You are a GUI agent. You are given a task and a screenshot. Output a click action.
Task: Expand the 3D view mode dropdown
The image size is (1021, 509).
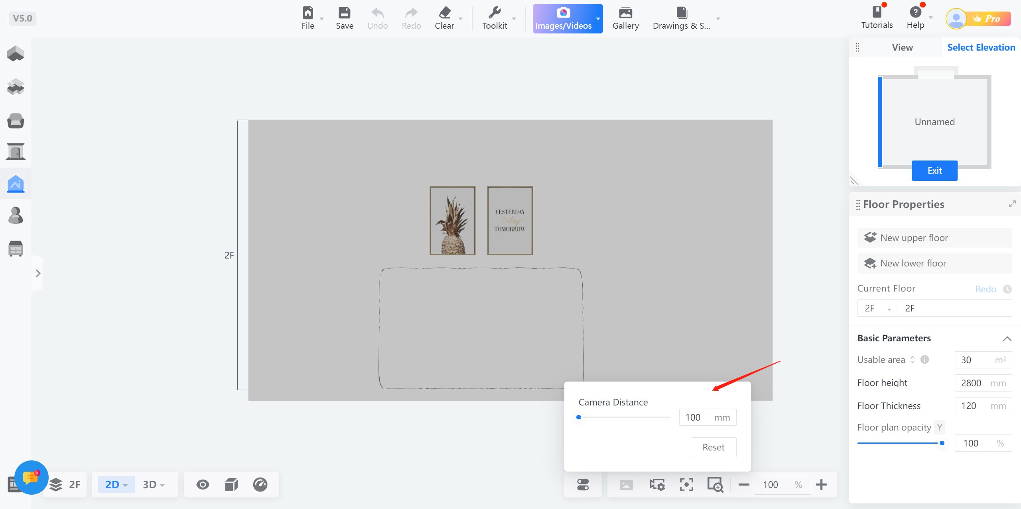[x=154, y=485]
